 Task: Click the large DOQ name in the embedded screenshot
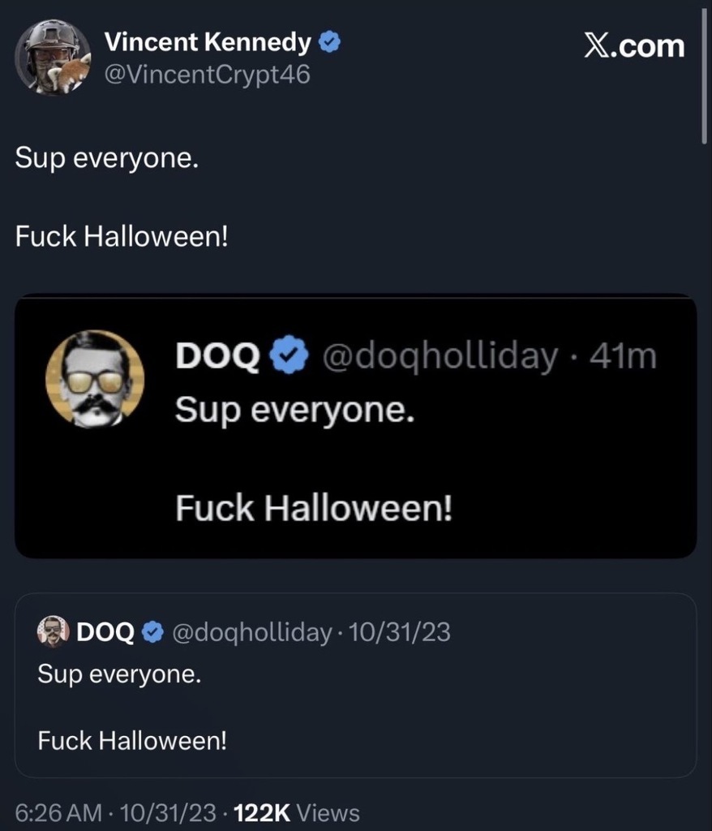(218, 355)
